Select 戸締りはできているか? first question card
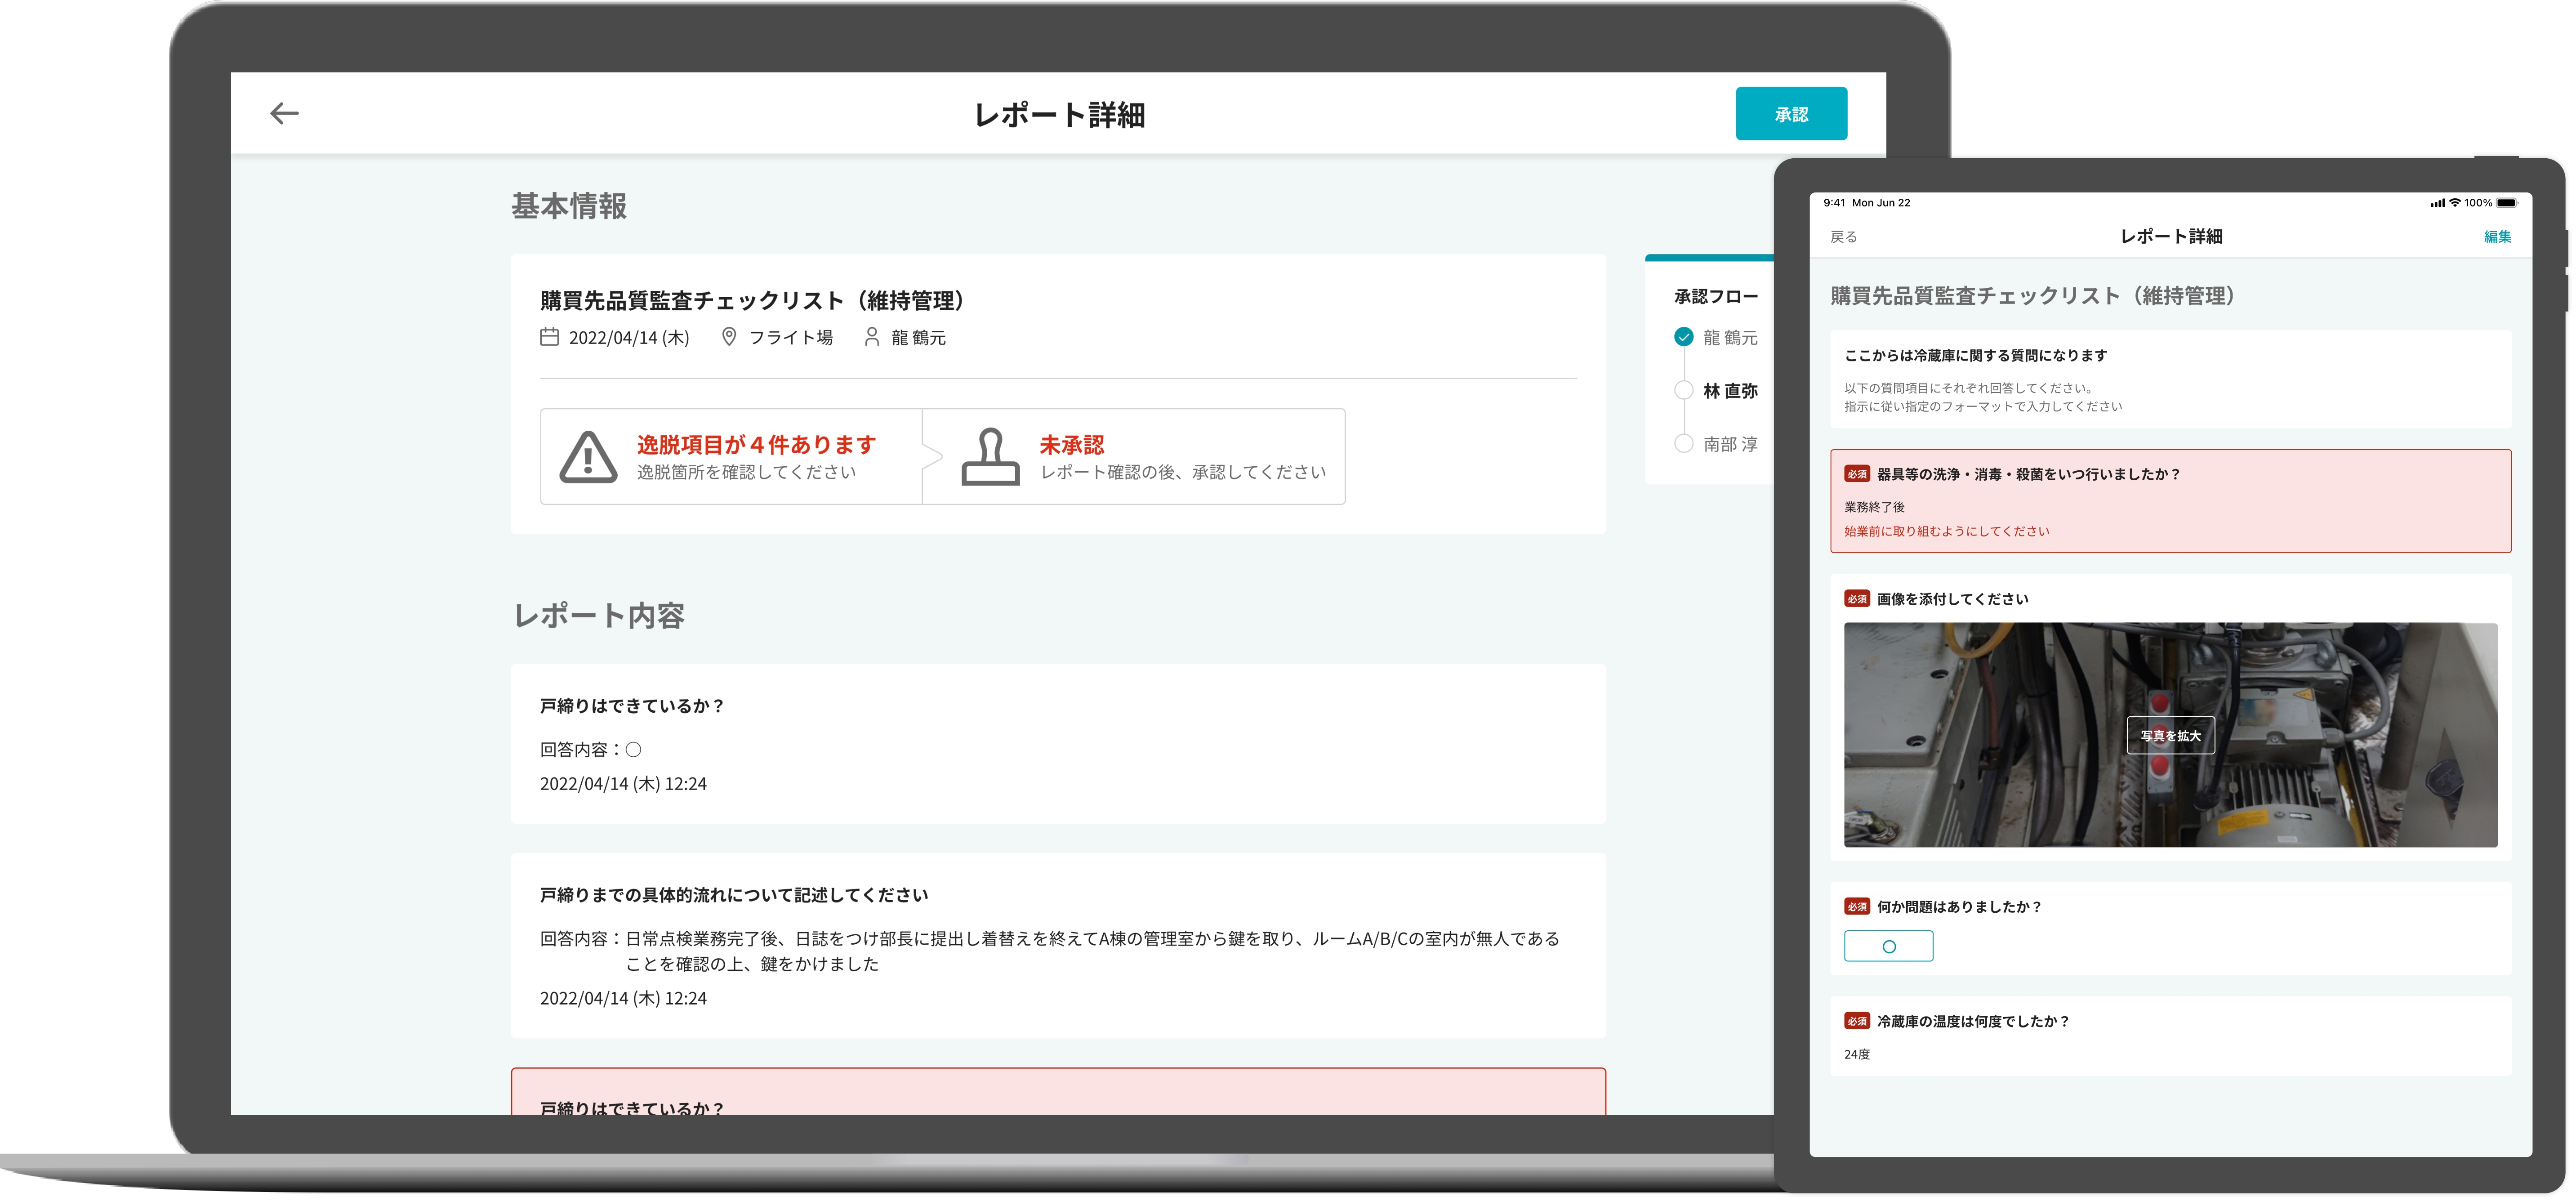Image resolution: width=2576 pixels, height=1201 pixels. [x=1058, y=744]
